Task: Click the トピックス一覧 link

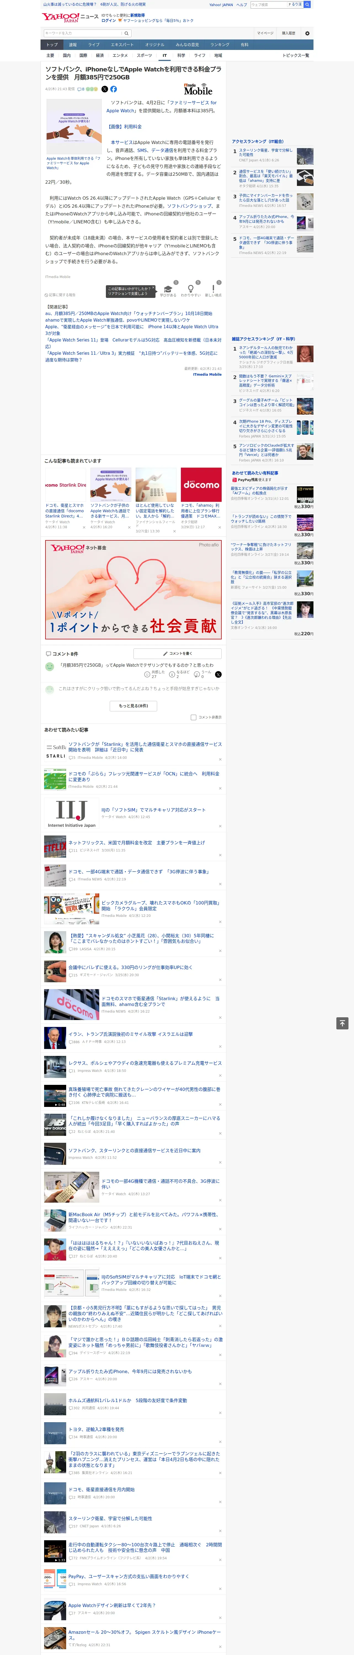Action: (296, 56)
